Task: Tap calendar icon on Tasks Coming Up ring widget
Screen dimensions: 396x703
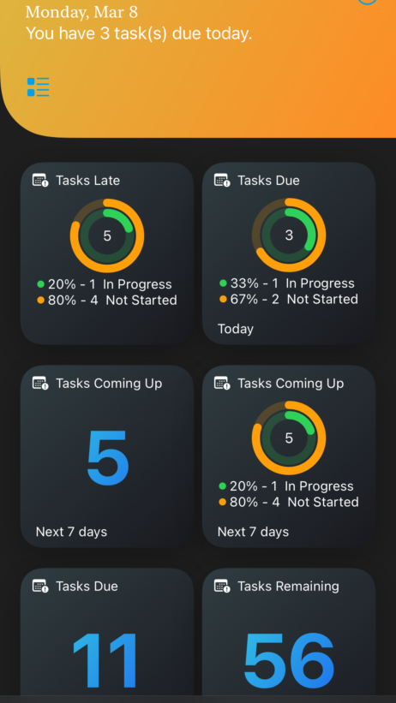Action: coord(222,384)
